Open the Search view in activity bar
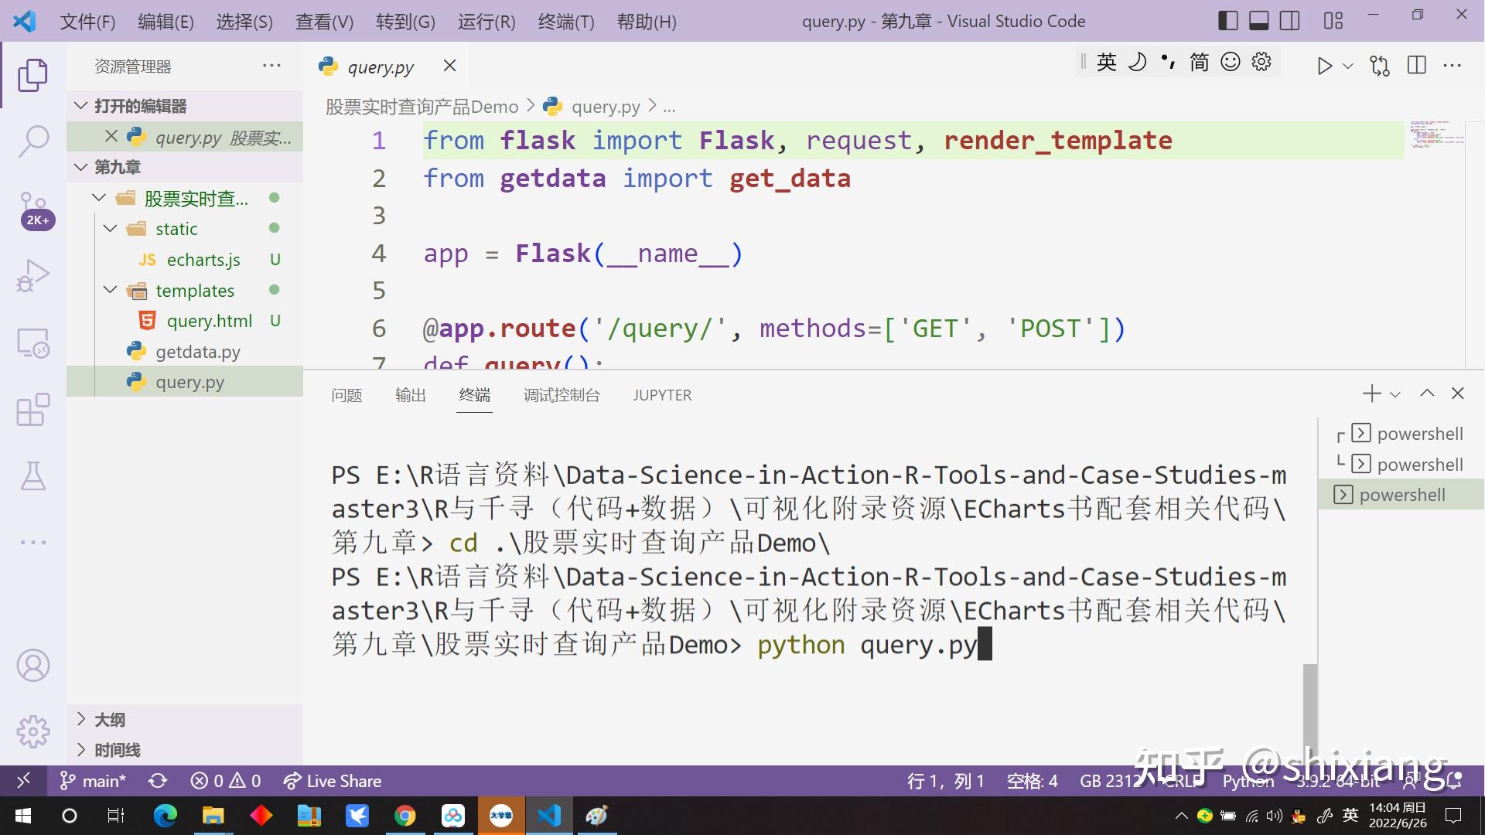 click(33, 141)
